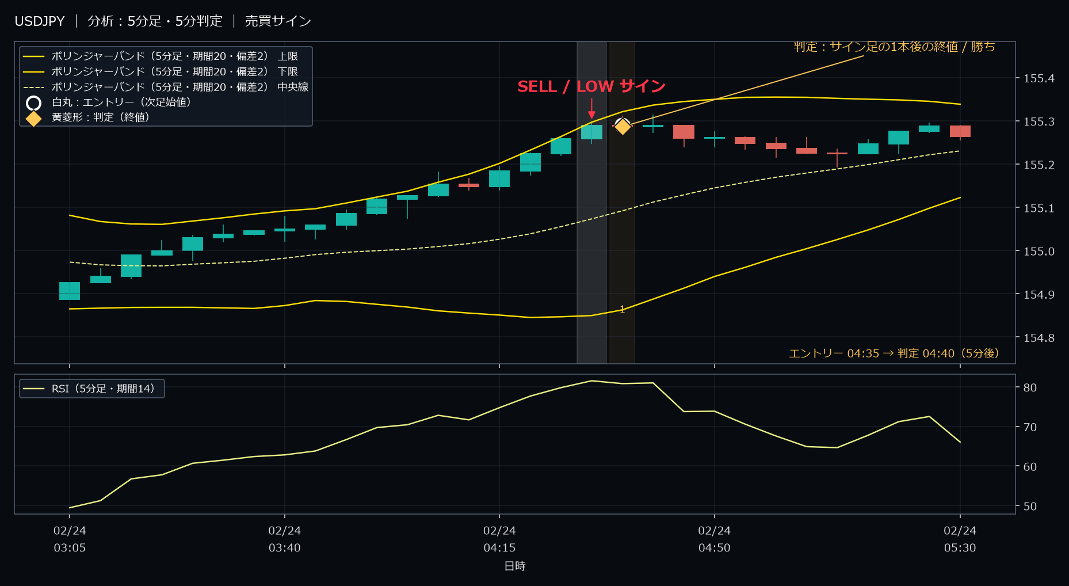Click the signal candle beneath the red arrow

(591, 132)
